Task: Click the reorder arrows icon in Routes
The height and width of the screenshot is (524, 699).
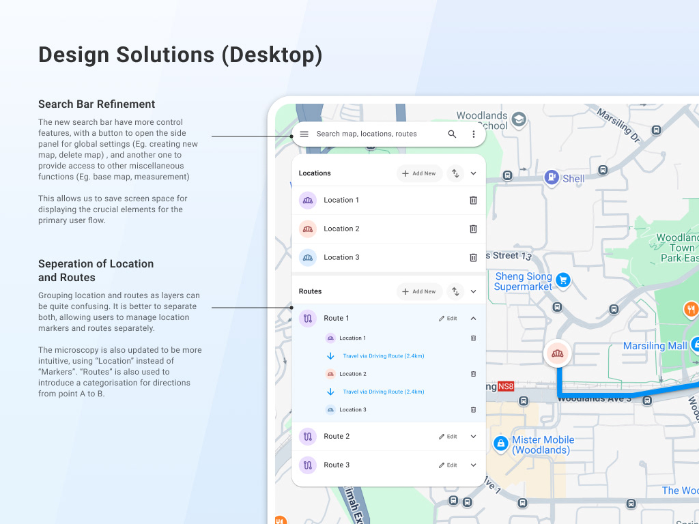Action: pyautogui.click(x=455, y=291)
